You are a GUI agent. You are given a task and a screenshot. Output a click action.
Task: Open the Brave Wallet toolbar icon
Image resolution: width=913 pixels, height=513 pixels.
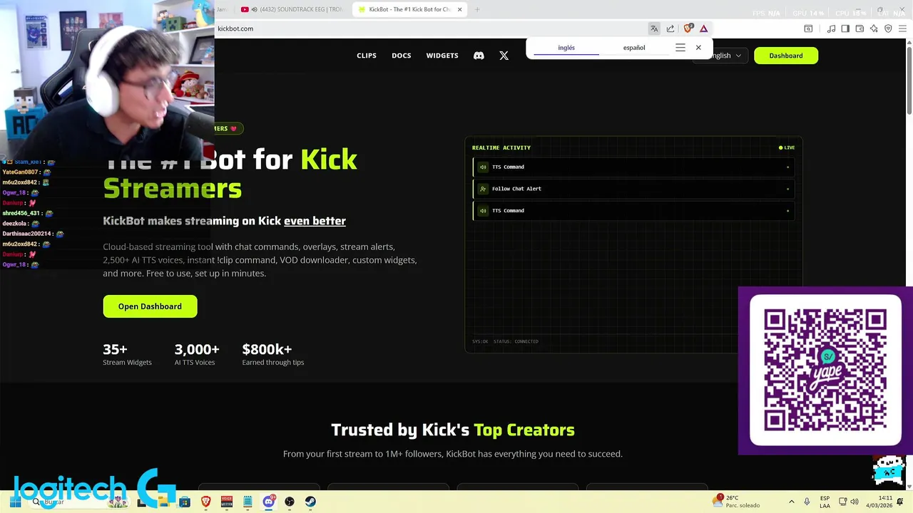point(860,28)
